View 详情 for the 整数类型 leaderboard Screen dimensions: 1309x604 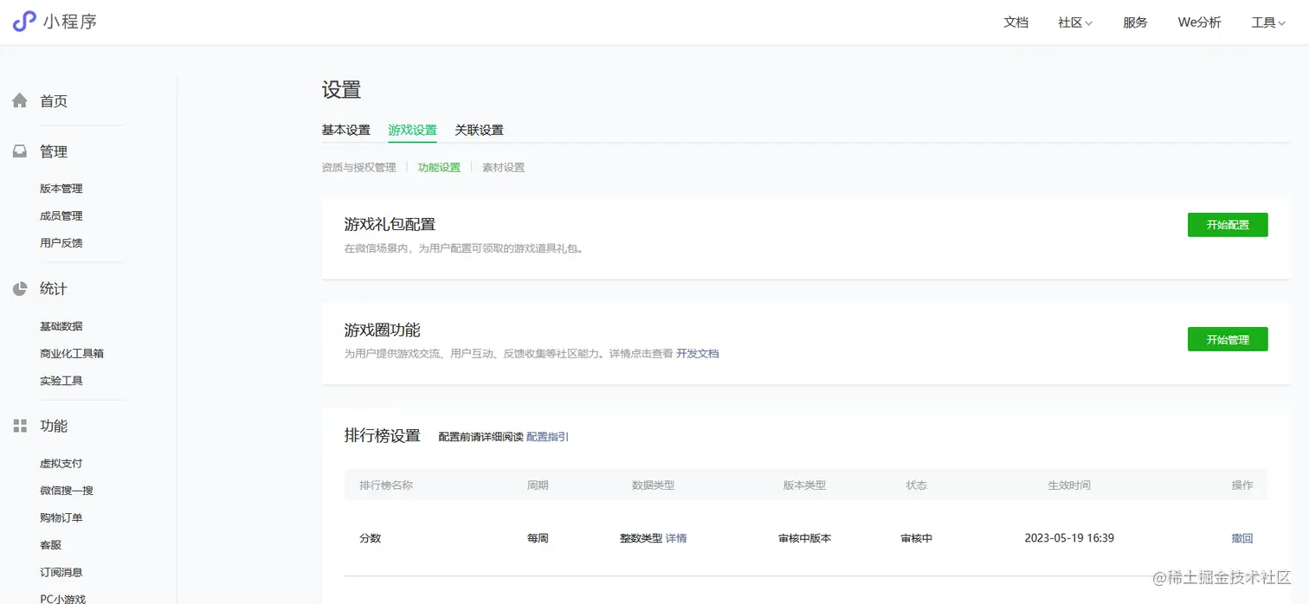[674, 537]
